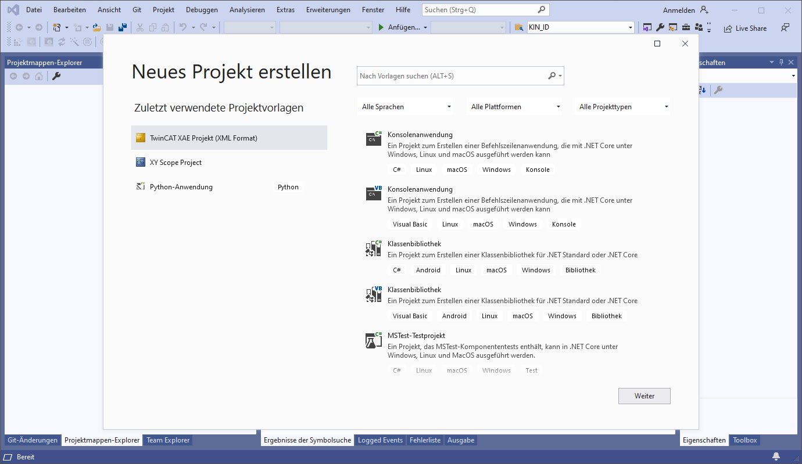Close the Neues Projekt erstellen dialog
The image size is (802, 464).
685,44
